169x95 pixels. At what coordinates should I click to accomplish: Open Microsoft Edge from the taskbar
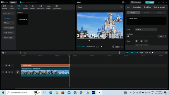pyautogui.click(x=51, y=93)
